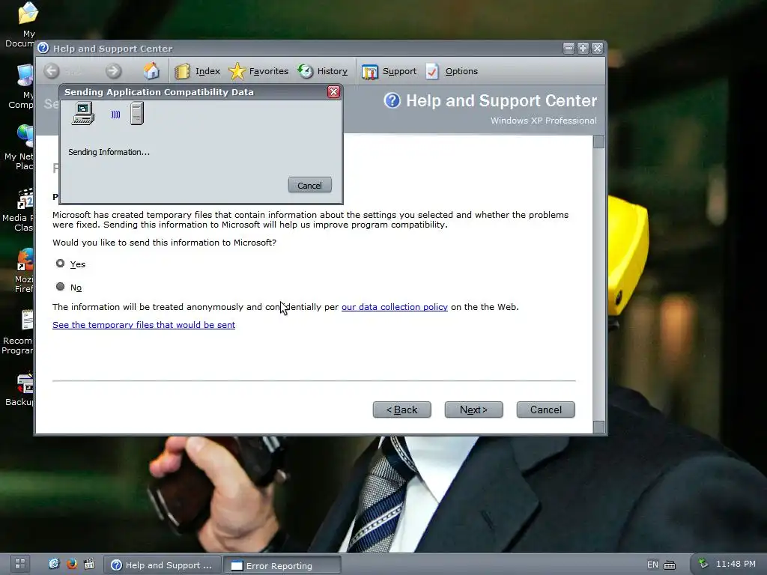Click the computer icon in sending dialog
The image size is (767, 575).
pos(82,114)
